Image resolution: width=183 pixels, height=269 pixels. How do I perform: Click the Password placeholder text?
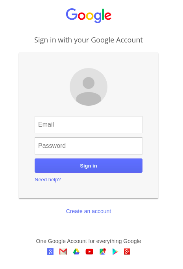tap(52, 146)
